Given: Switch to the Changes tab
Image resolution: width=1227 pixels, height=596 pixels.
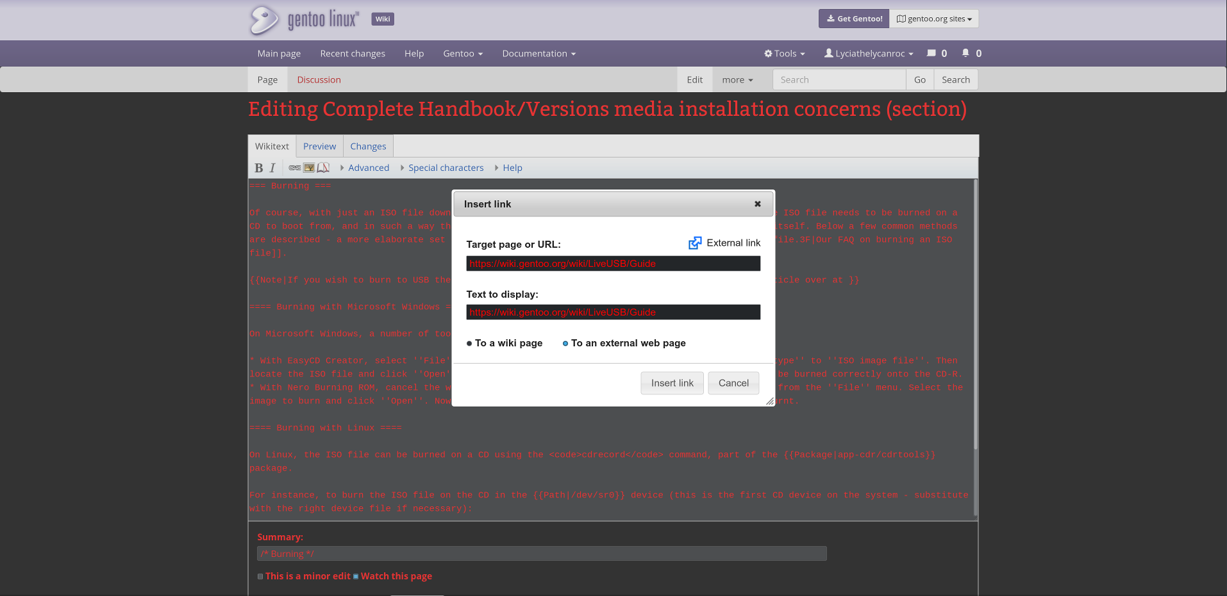Looking at the screenshot, I should pyautogui.click(x=368, y=147).
